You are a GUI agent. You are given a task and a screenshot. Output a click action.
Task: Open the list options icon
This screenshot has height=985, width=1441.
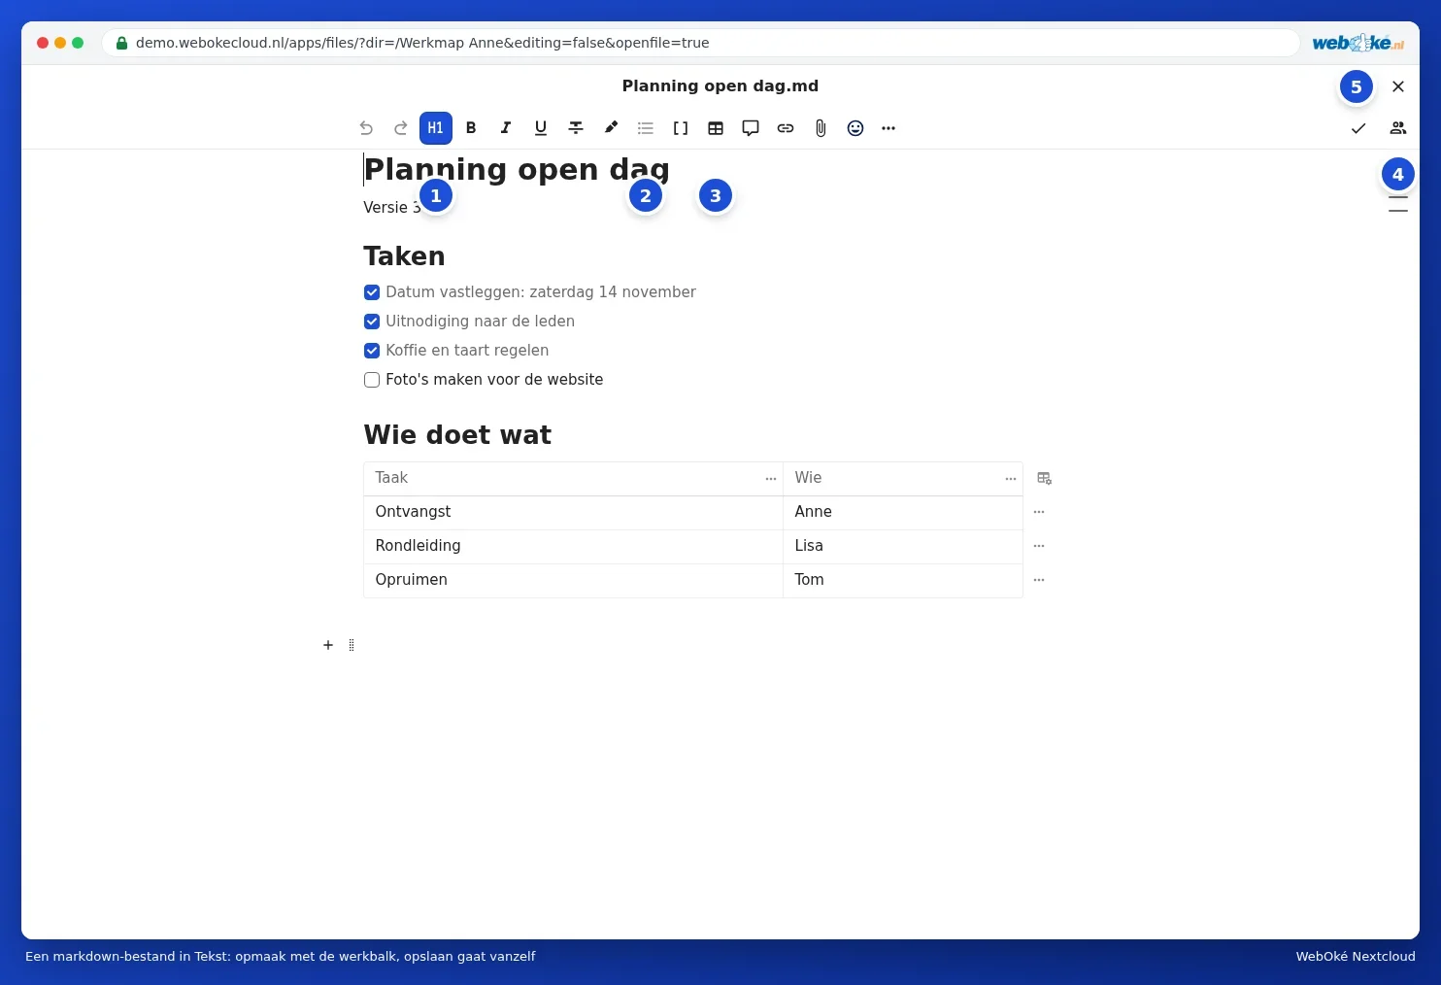click(x=646, y=128)
